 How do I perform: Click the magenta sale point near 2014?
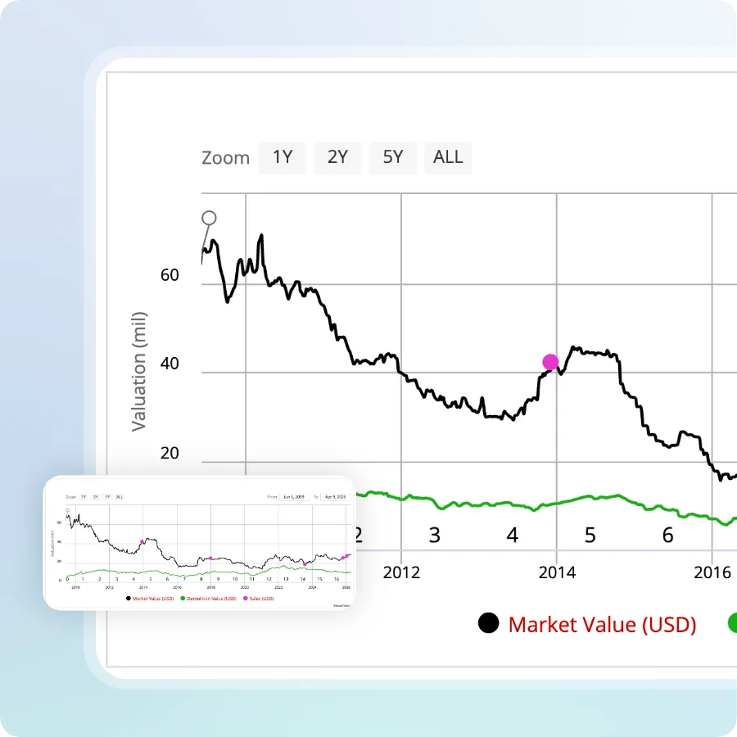(549, 361)
